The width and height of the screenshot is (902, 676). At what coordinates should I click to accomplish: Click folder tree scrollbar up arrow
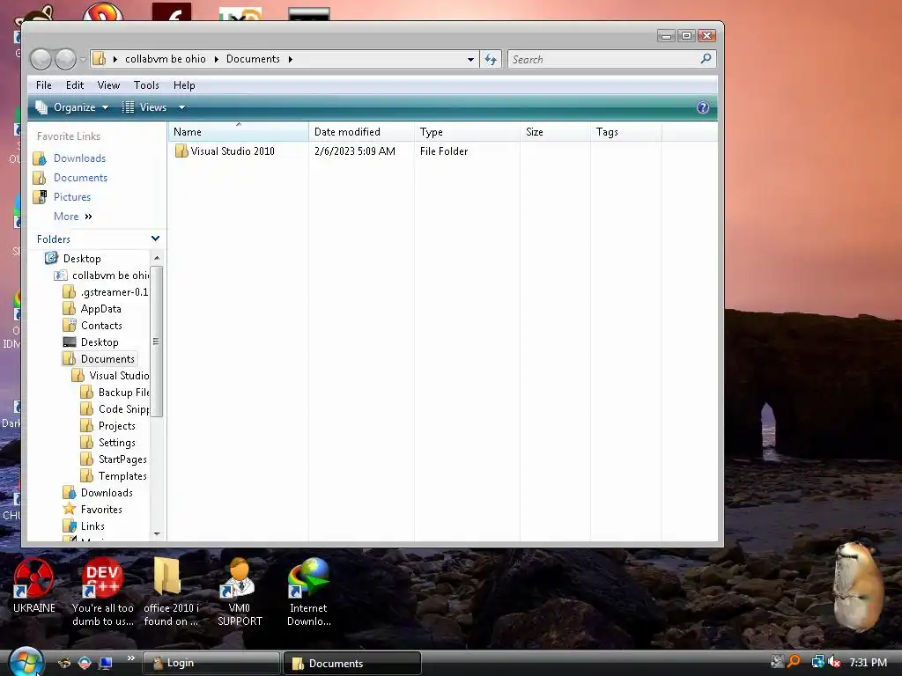coord(157,258)
